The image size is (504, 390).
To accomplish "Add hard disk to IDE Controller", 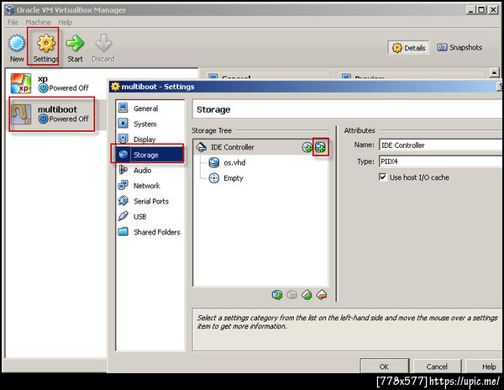I will click(321, 147).
